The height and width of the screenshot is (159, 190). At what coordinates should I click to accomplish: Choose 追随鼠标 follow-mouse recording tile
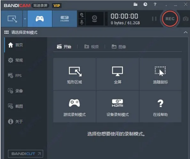click(x=160, y=74)
